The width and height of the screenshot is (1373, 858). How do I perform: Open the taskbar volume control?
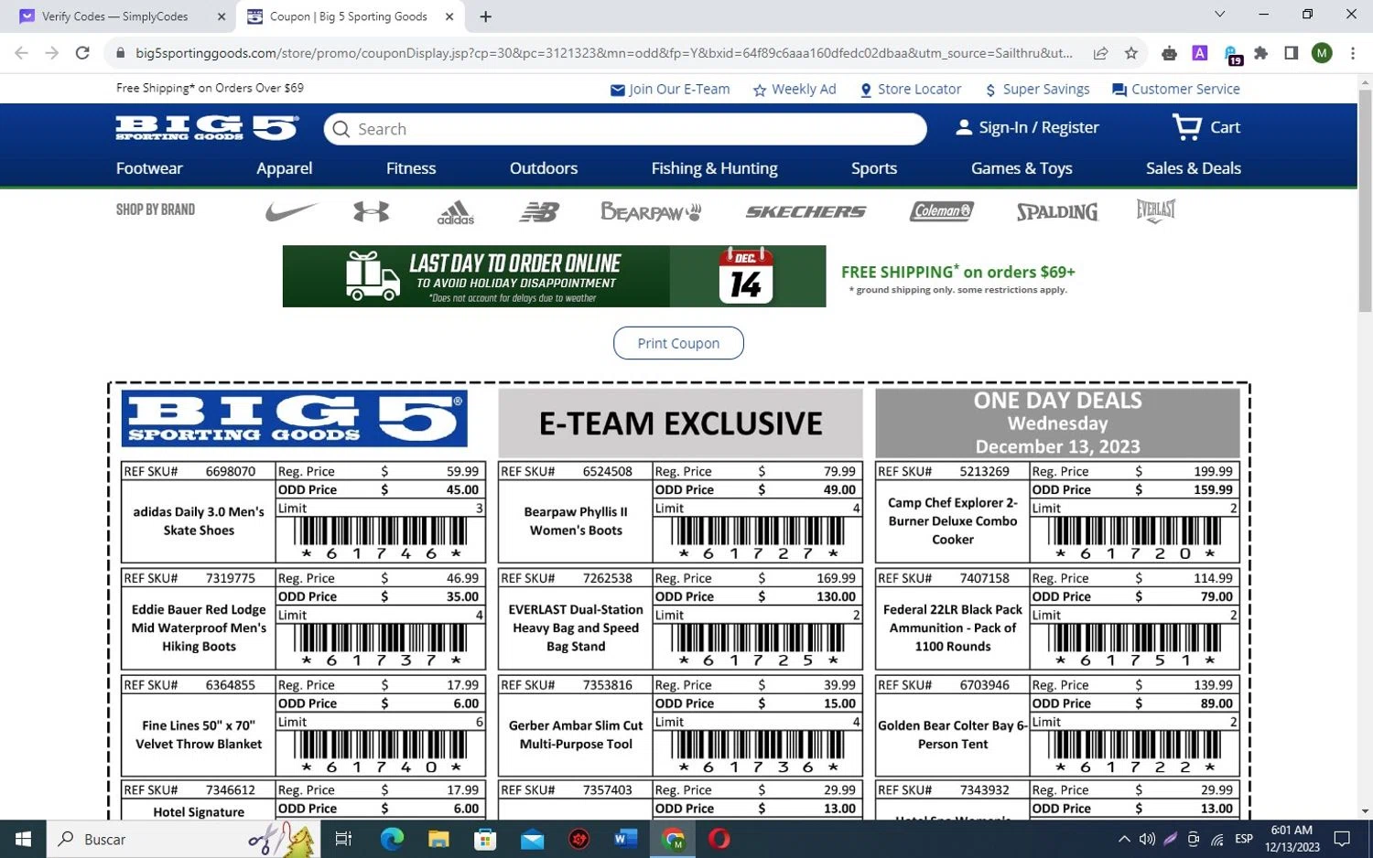pyautogui.click(x=1147, y=839)
